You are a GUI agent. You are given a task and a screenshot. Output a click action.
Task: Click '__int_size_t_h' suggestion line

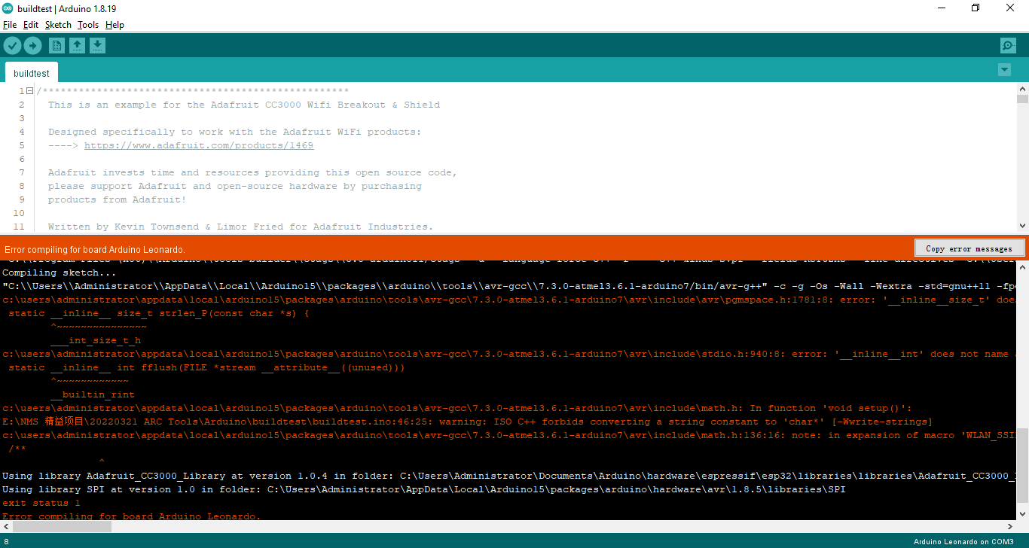coord(96,340)
